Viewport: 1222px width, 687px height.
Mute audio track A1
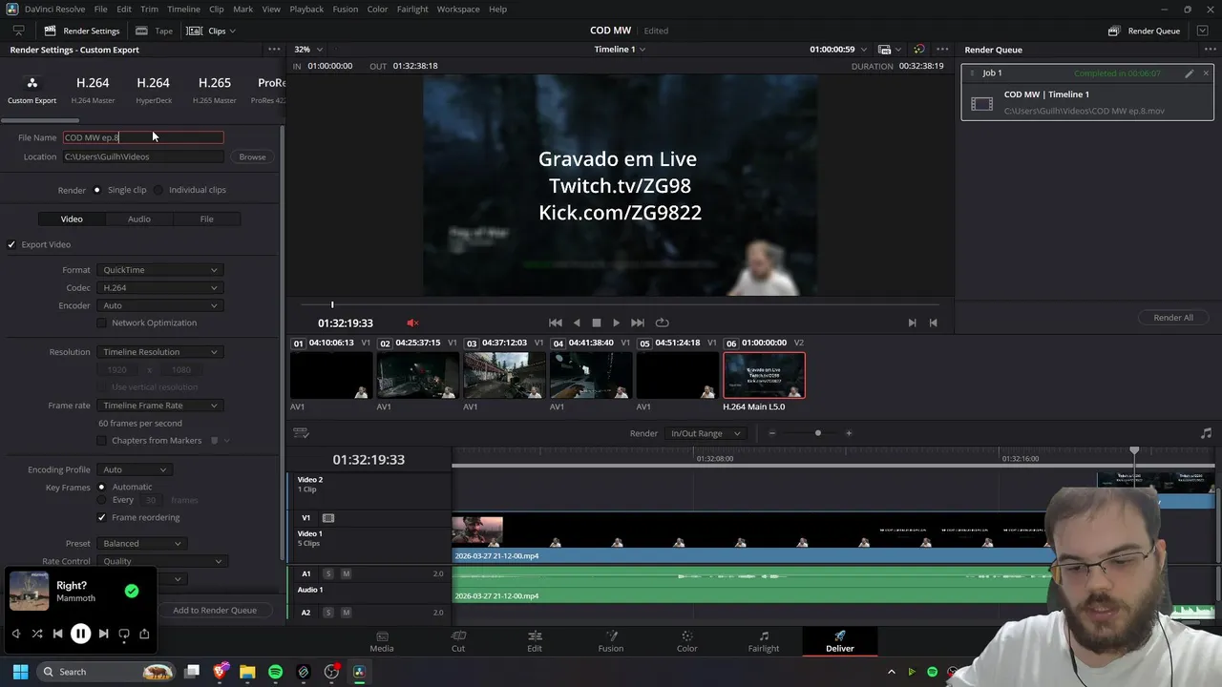pyautogui.click(x=346, y=573)
